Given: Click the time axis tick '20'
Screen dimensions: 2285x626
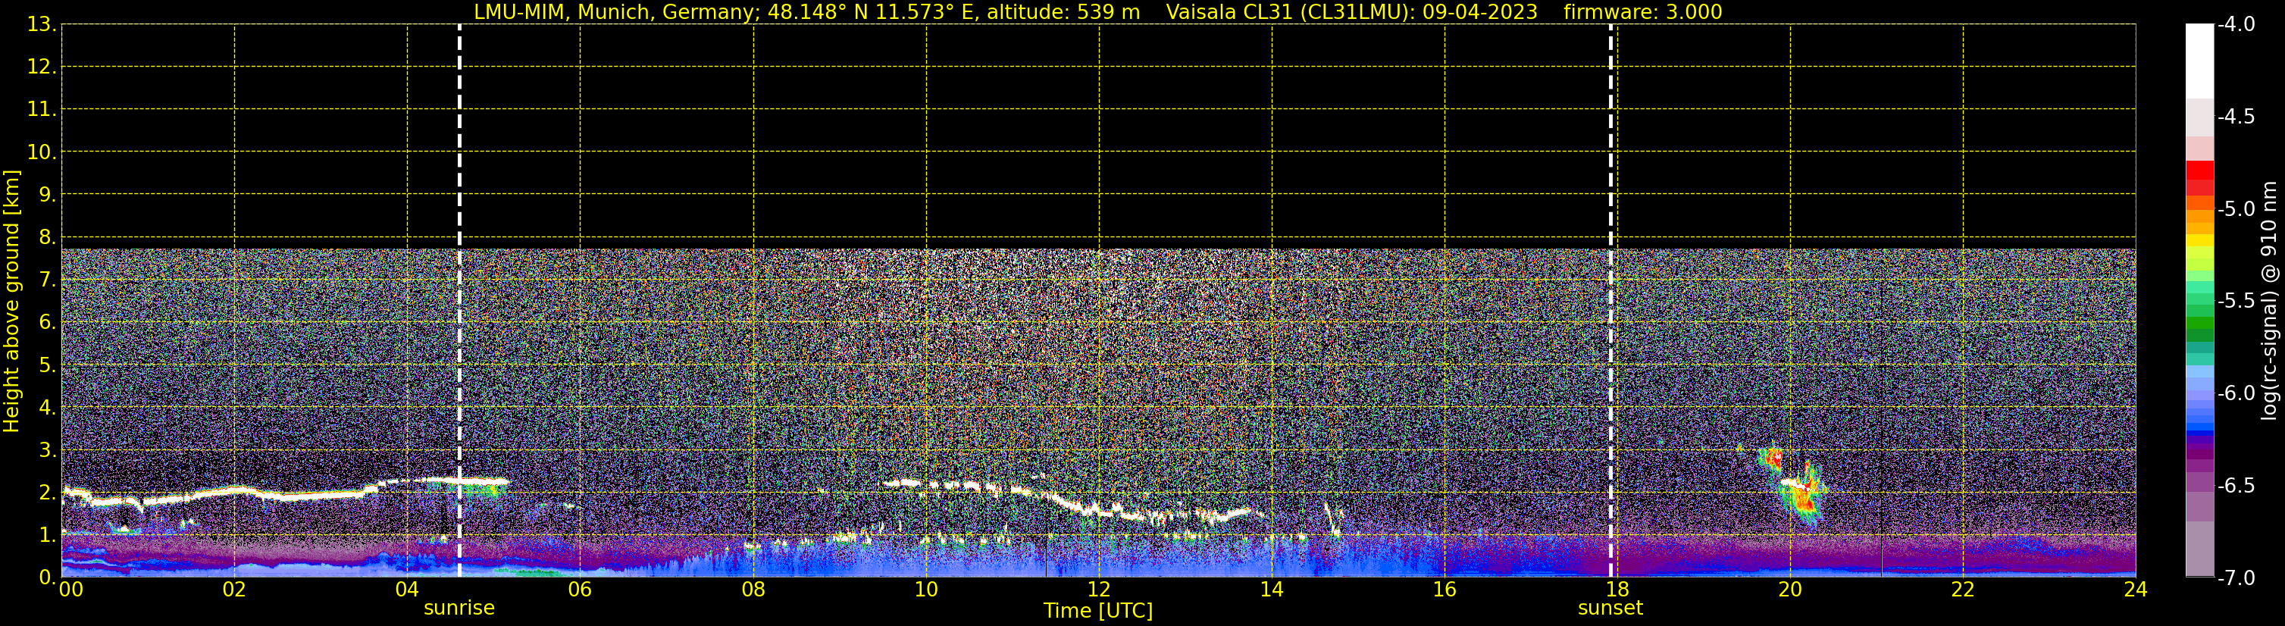Looking at the screenshot, I should point(1790,590).
